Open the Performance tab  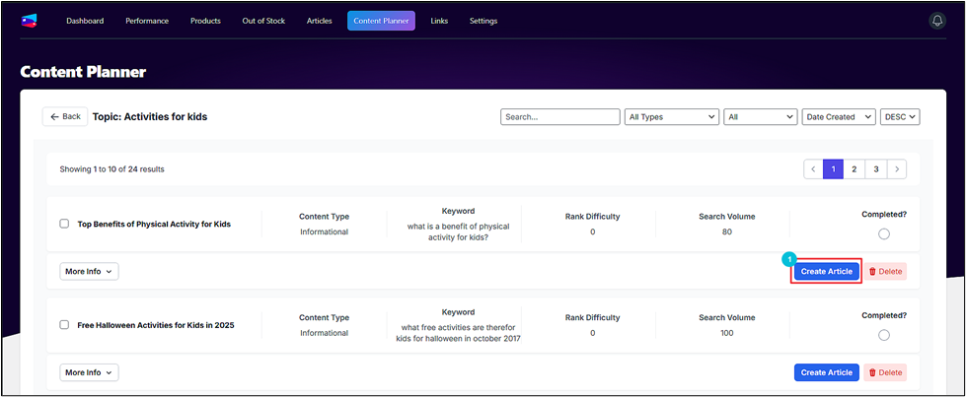(147, 21)
